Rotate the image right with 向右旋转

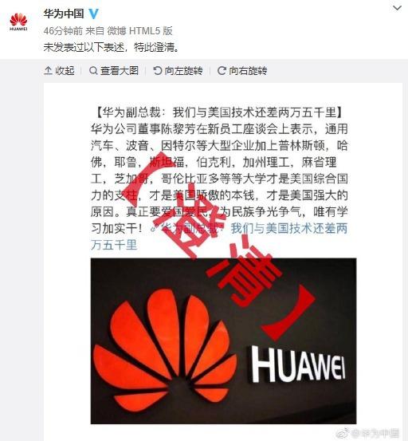(x=242, y=71)
